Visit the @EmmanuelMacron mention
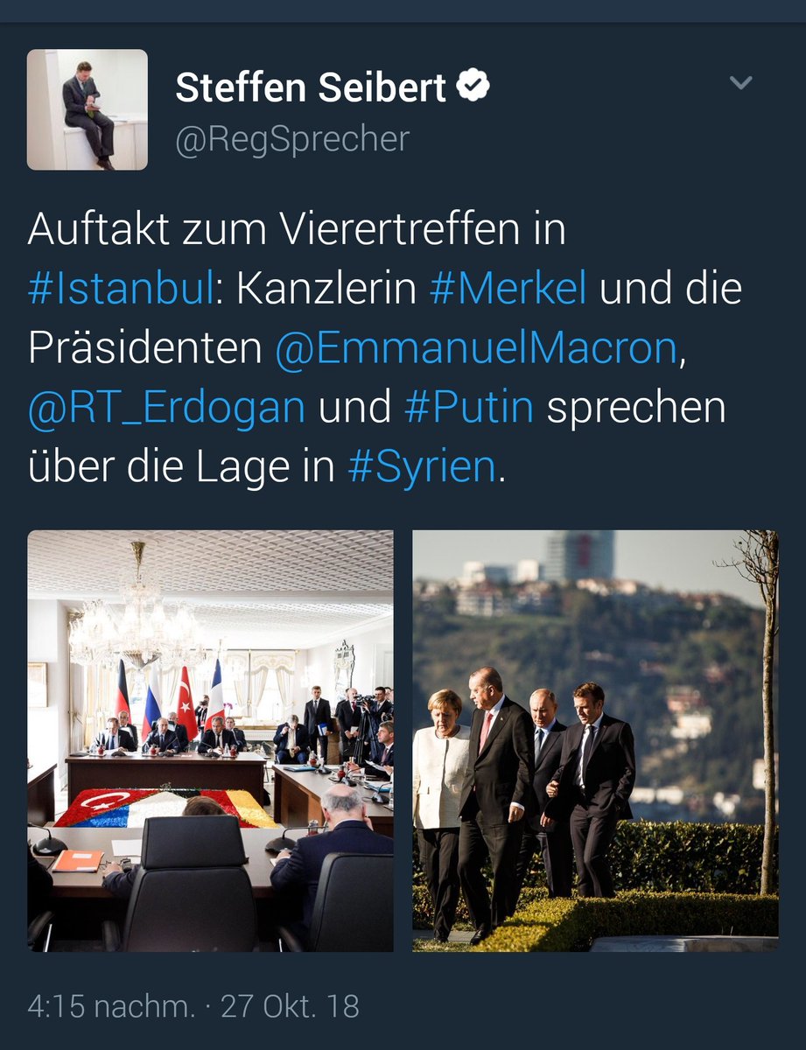The width and height of the screenshot is (806, 1050). click(476, 349)
